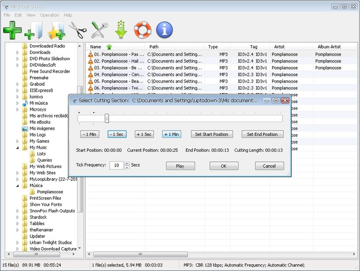Screen dimensions: 360x271
Task: Open the Operation menu
Action: [x=49, y=15]
